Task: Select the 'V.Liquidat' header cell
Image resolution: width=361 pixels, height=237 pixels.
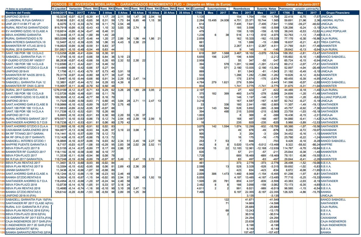Action: [x=59, y=9]
